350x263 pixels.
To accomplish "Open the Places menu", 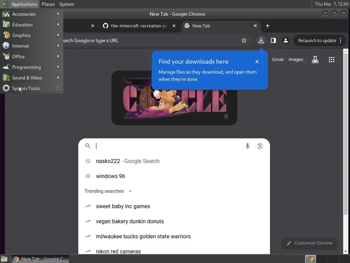I will click(x=48, y=4).
